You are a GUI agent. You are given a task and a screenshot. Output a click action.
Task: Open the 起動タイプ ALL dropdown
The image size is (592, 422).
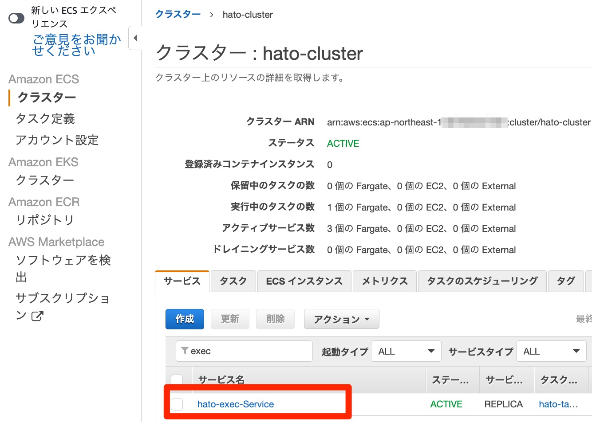(x=406, y=351)
